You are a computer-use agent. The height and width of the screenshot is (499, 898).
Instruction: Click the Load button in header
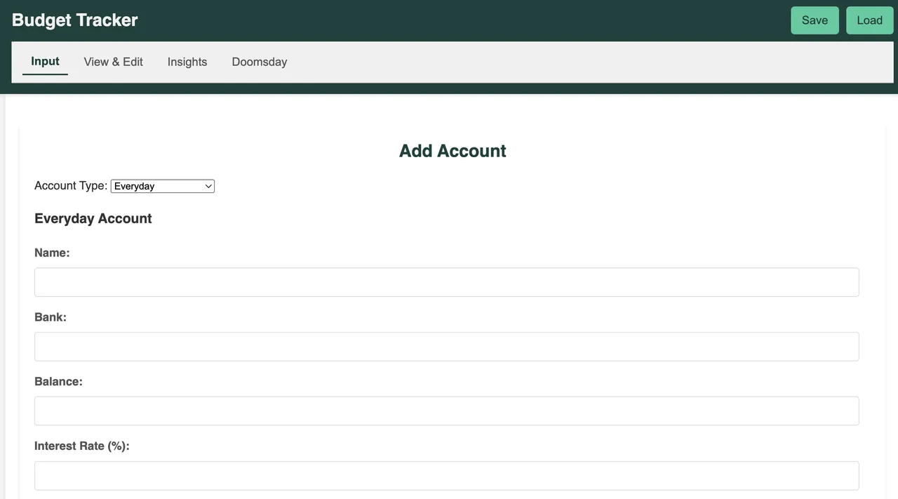click(x=869, y=20)
